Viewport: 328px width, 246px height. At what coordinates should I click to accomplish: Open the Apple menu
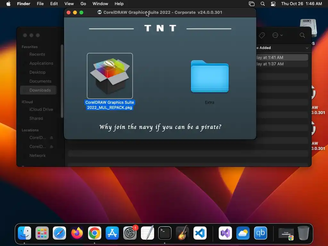point(8,4)
